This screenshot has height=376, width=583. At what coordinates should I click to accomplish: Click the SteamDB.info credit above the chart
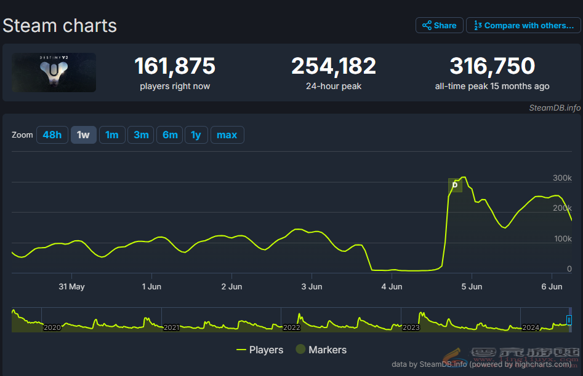[x=554, y=108]
